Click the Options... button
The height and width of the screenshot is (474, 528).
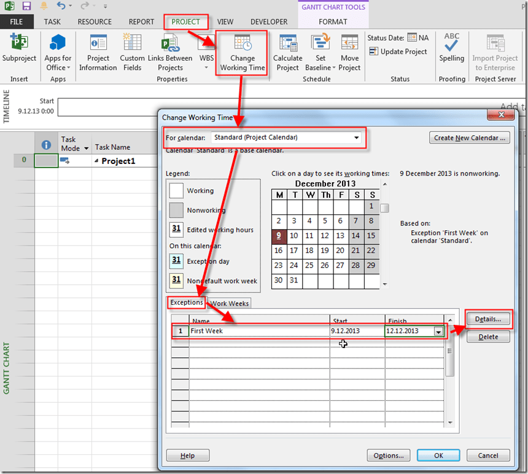pyautogui.click(x=388, y=456)
